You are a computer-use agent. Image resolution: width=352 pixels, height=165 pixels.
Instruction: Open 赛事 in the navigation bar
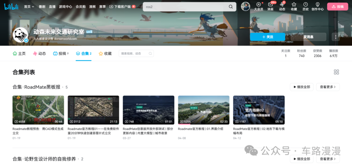click(102, 7)
